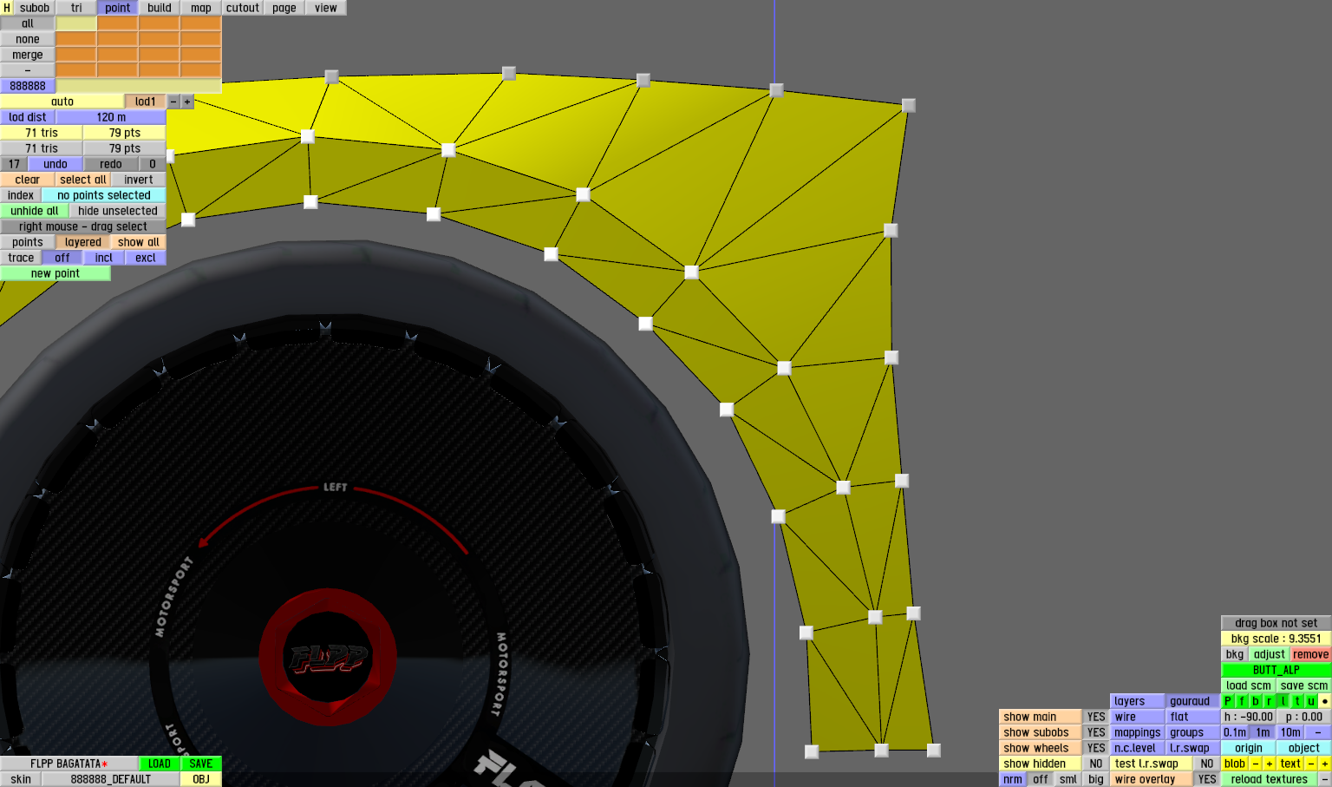1332x787 pixels.
Task: Toggle show wheels YES setting
Action: [x=1096, y=748]
